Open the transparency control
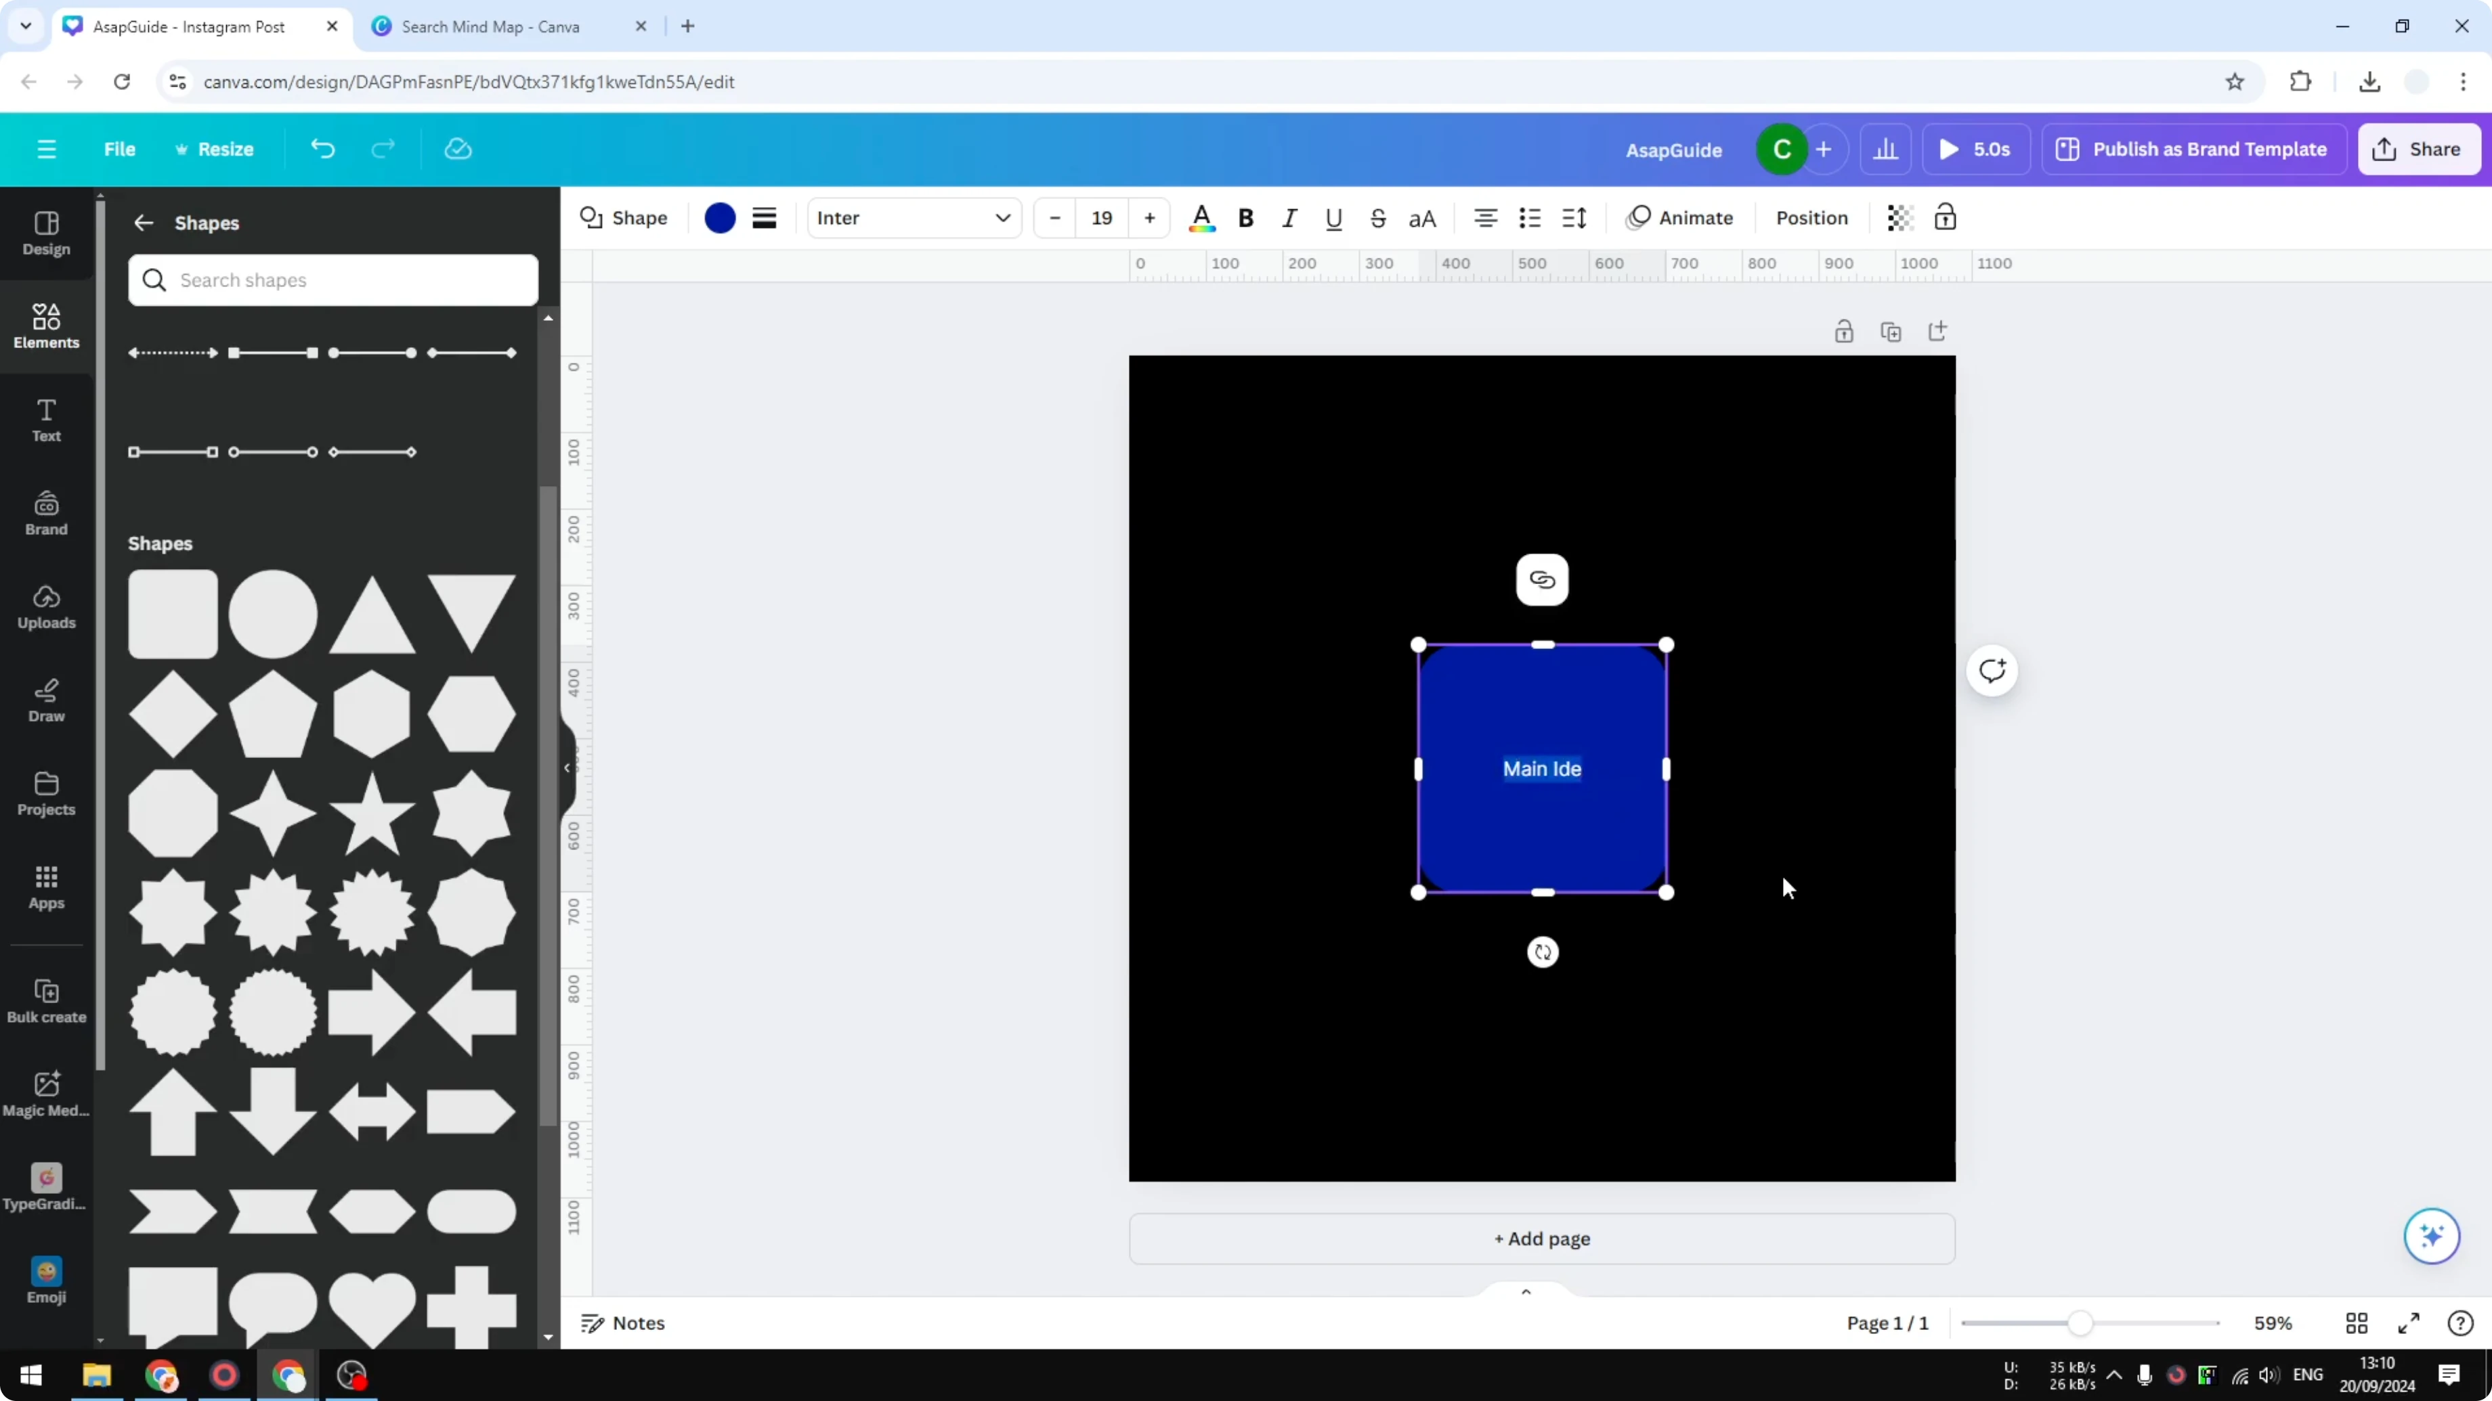Image resolution: width=2492 pixels, height=1401 pixels. pyautogui.click(x=1900, y=217)
